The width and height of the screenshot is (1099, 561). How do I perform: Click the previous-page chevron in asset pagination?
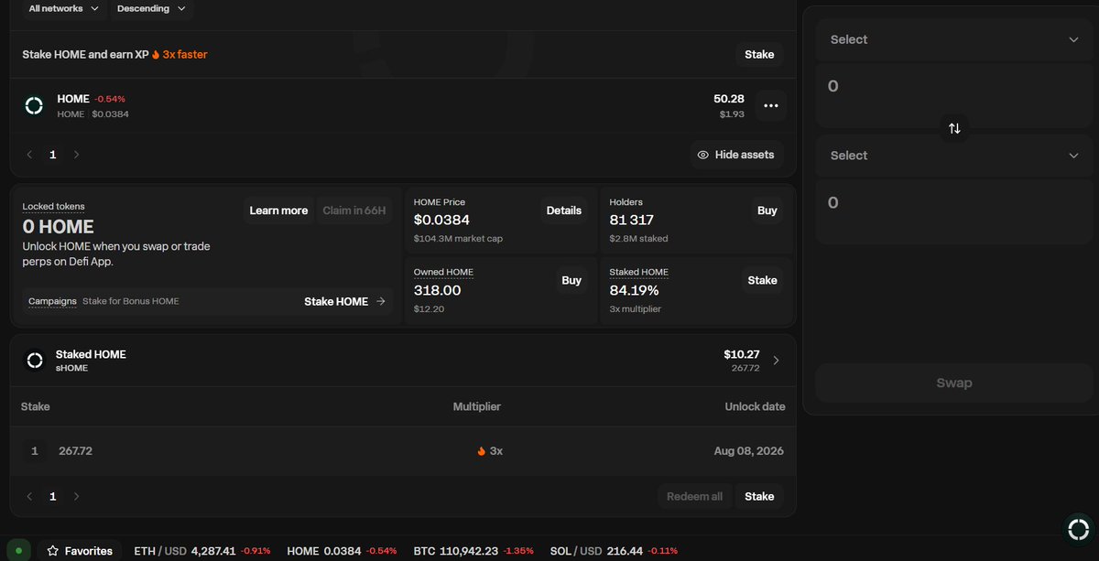click(x=28, y=154)
